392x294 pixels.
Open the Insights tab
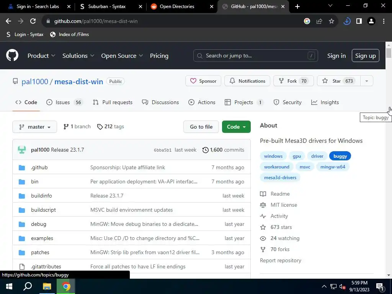coord(325,102)
